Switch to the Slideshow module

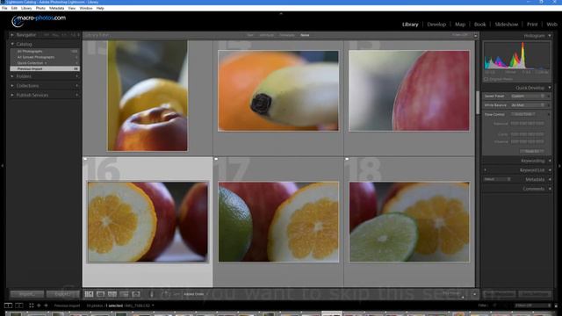coord(507,25)
